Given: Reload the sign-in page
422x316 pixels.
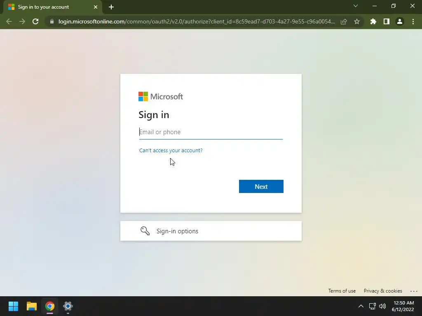Looking at the screenshot, I should click(x=35, y=21).
